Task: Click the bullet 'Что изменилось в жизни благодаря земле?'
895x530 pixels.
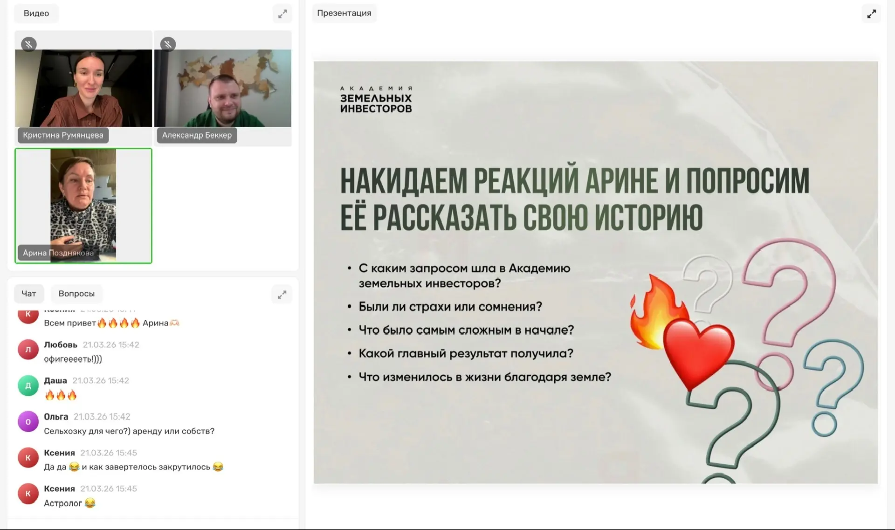Action: 485,377
